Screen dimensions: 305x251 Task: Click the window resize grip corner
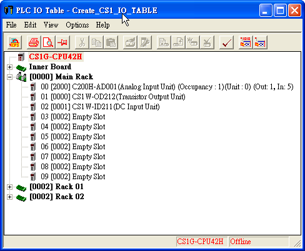coord(297,243)
